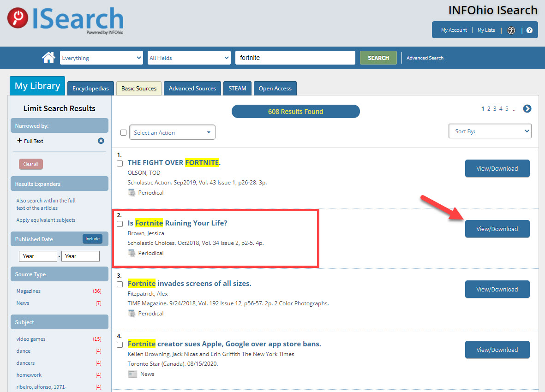Viewport: 545px width, 392px height.
Task: Collapse the Subject section header
Action: click(x=60, y=322)
